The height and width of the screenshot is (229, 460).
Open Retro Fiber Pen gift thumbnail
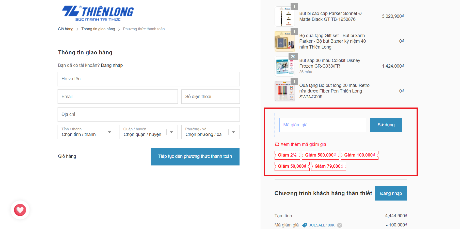(x=284, y=91)
